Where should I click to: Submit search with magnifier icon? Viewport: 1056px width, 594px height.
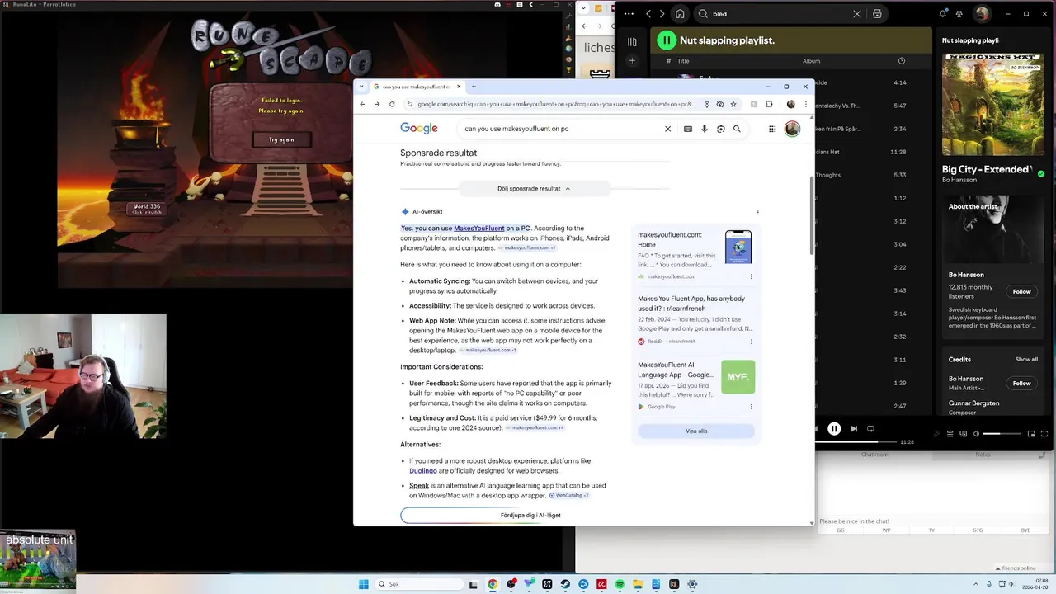[x=737, y=129]
